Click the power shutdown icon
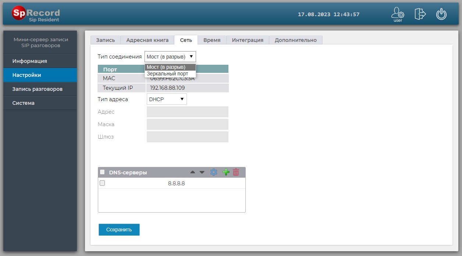Image resolution: width=462 pixels, height=256 pixels. pyautogui.click(x=441, y=14)
